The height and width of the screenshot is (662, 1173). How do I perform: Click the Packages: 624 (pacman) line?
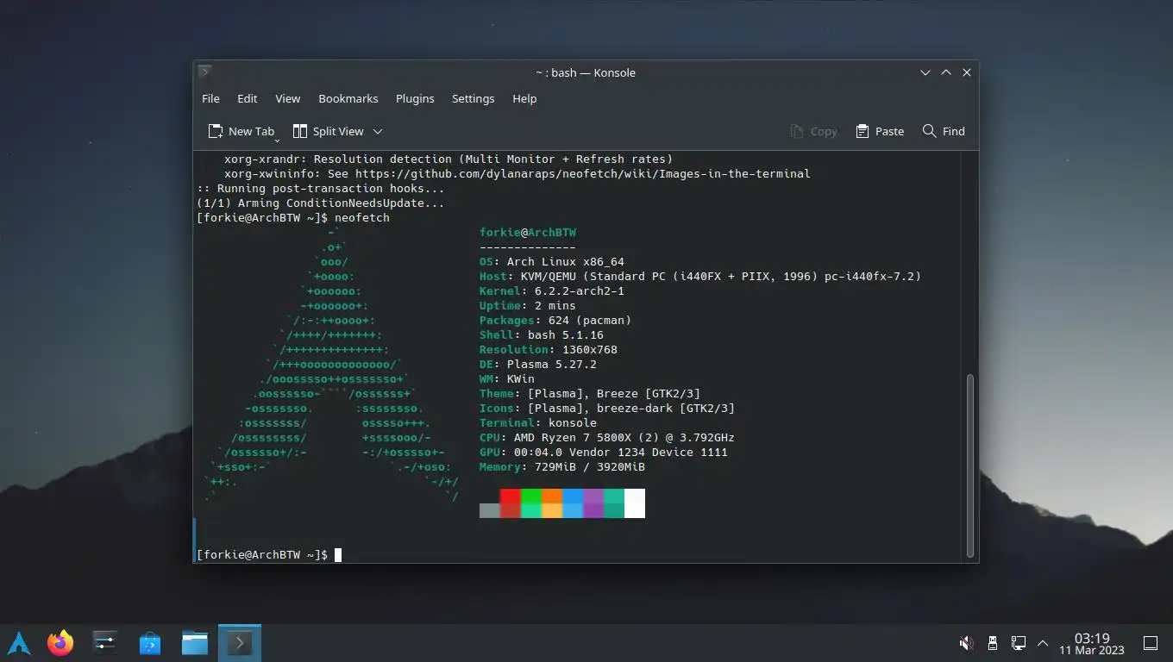[555, 320]
